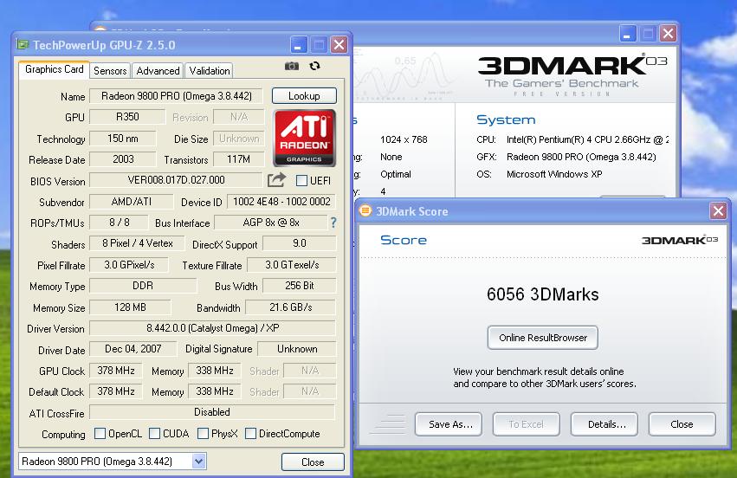Screen dimensions: 737x478
Task: Open the Advanced tab
Action: click(158, 71)
